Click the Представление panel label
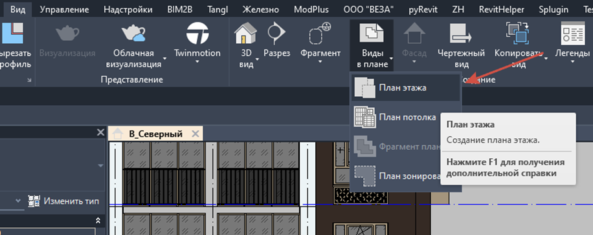The height and width of the screenshot is (235, 593). [x=131, y=79]
